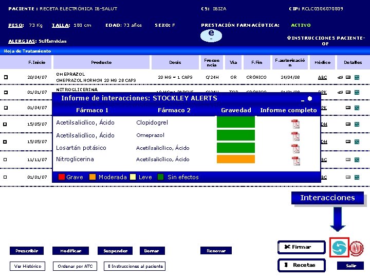Click hand pointer icon in Nitroglicerina row
Image resolution: width=370 pixels, height=278 pixels.
(x=340, y=92)
